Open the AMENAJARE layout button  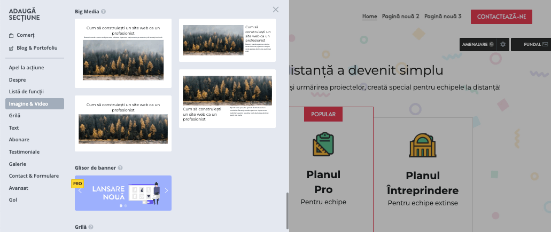(478, 44)
